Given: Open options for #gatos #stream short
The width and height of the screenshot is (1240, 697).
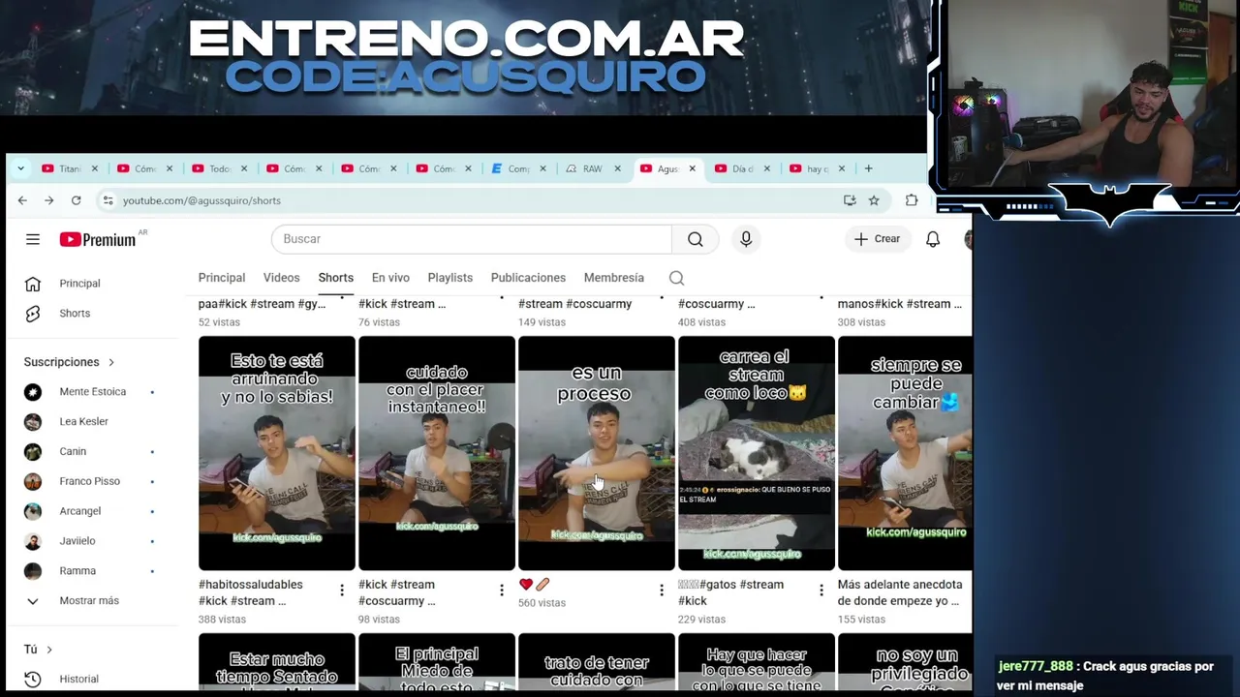Looking at the screenshot, I should tap(821, 590).
